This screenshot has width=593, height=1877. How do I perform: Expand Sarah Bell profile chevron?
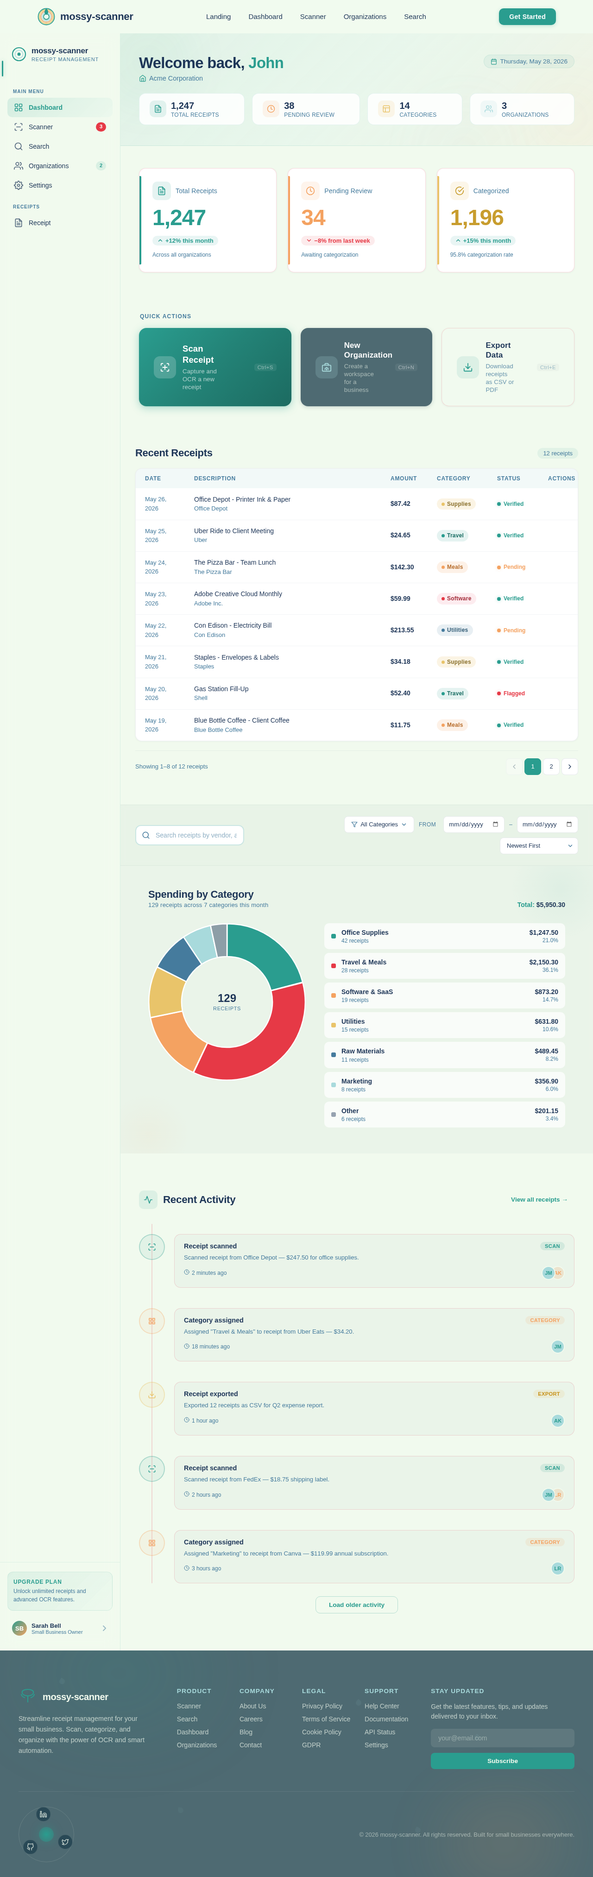click(104, 1628)
